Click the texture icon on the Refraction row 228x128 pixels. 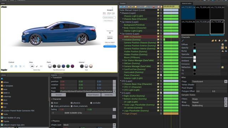click(x=222, y=67)
